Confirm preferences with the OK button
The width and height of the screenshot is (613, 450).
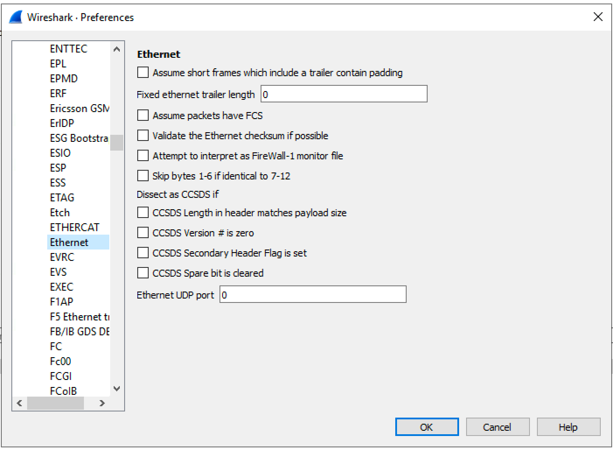click(x=427, y=427)
